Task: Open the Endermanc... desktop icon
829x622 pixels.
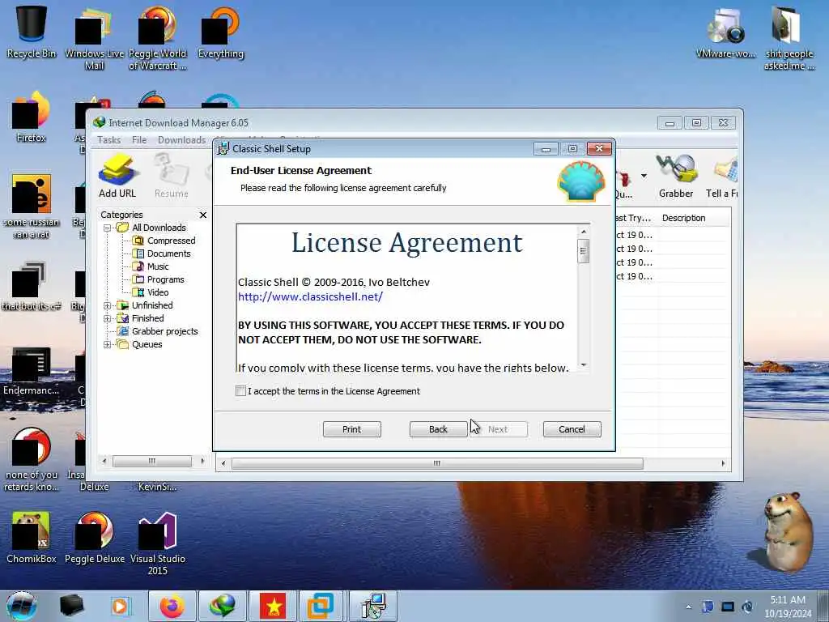Action: [32, 370]
